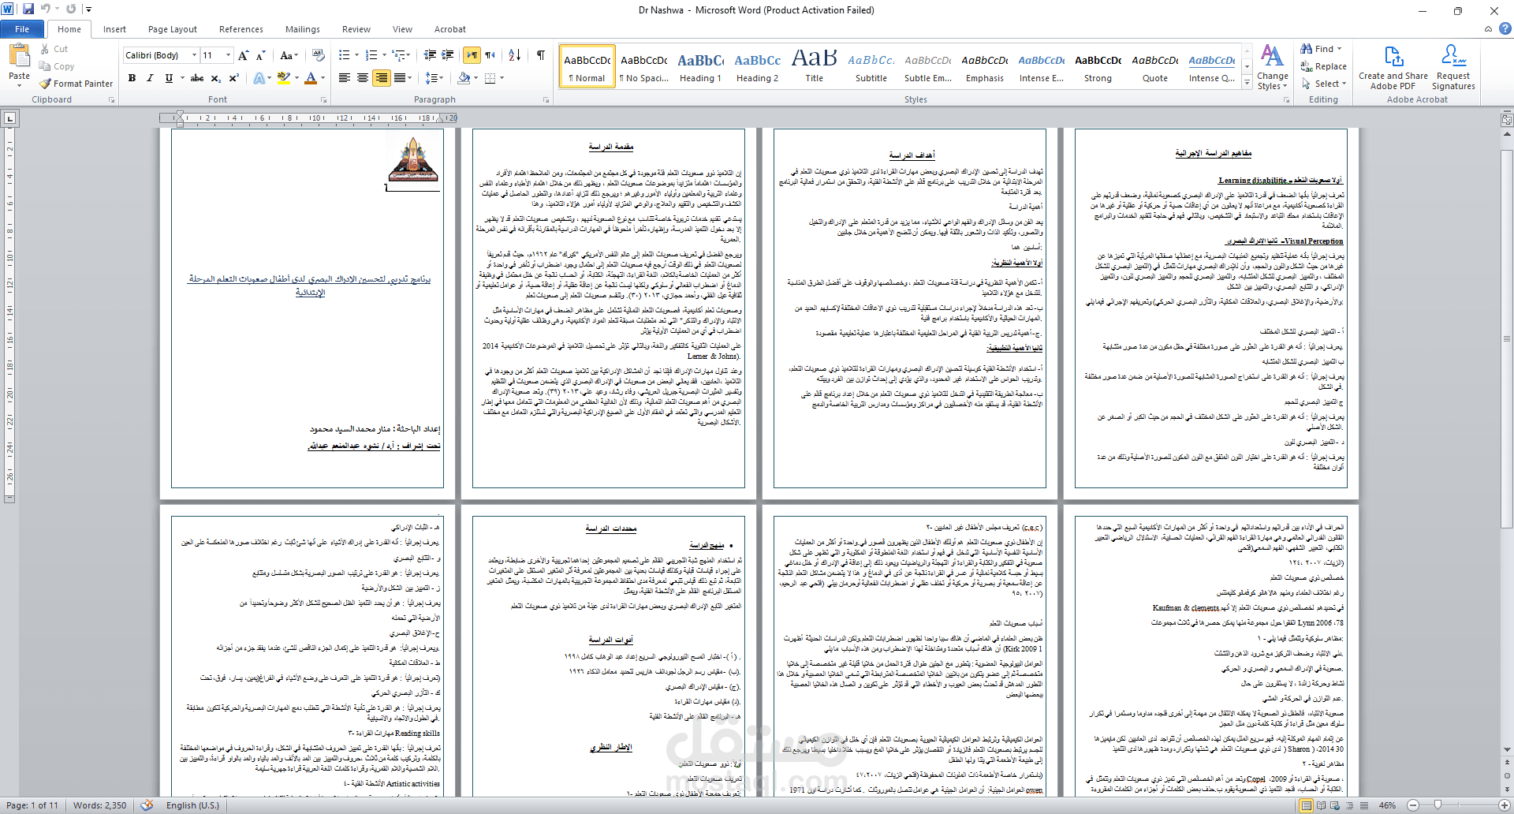
Task: Expand the font size dropdown
Action: [229, 55]
